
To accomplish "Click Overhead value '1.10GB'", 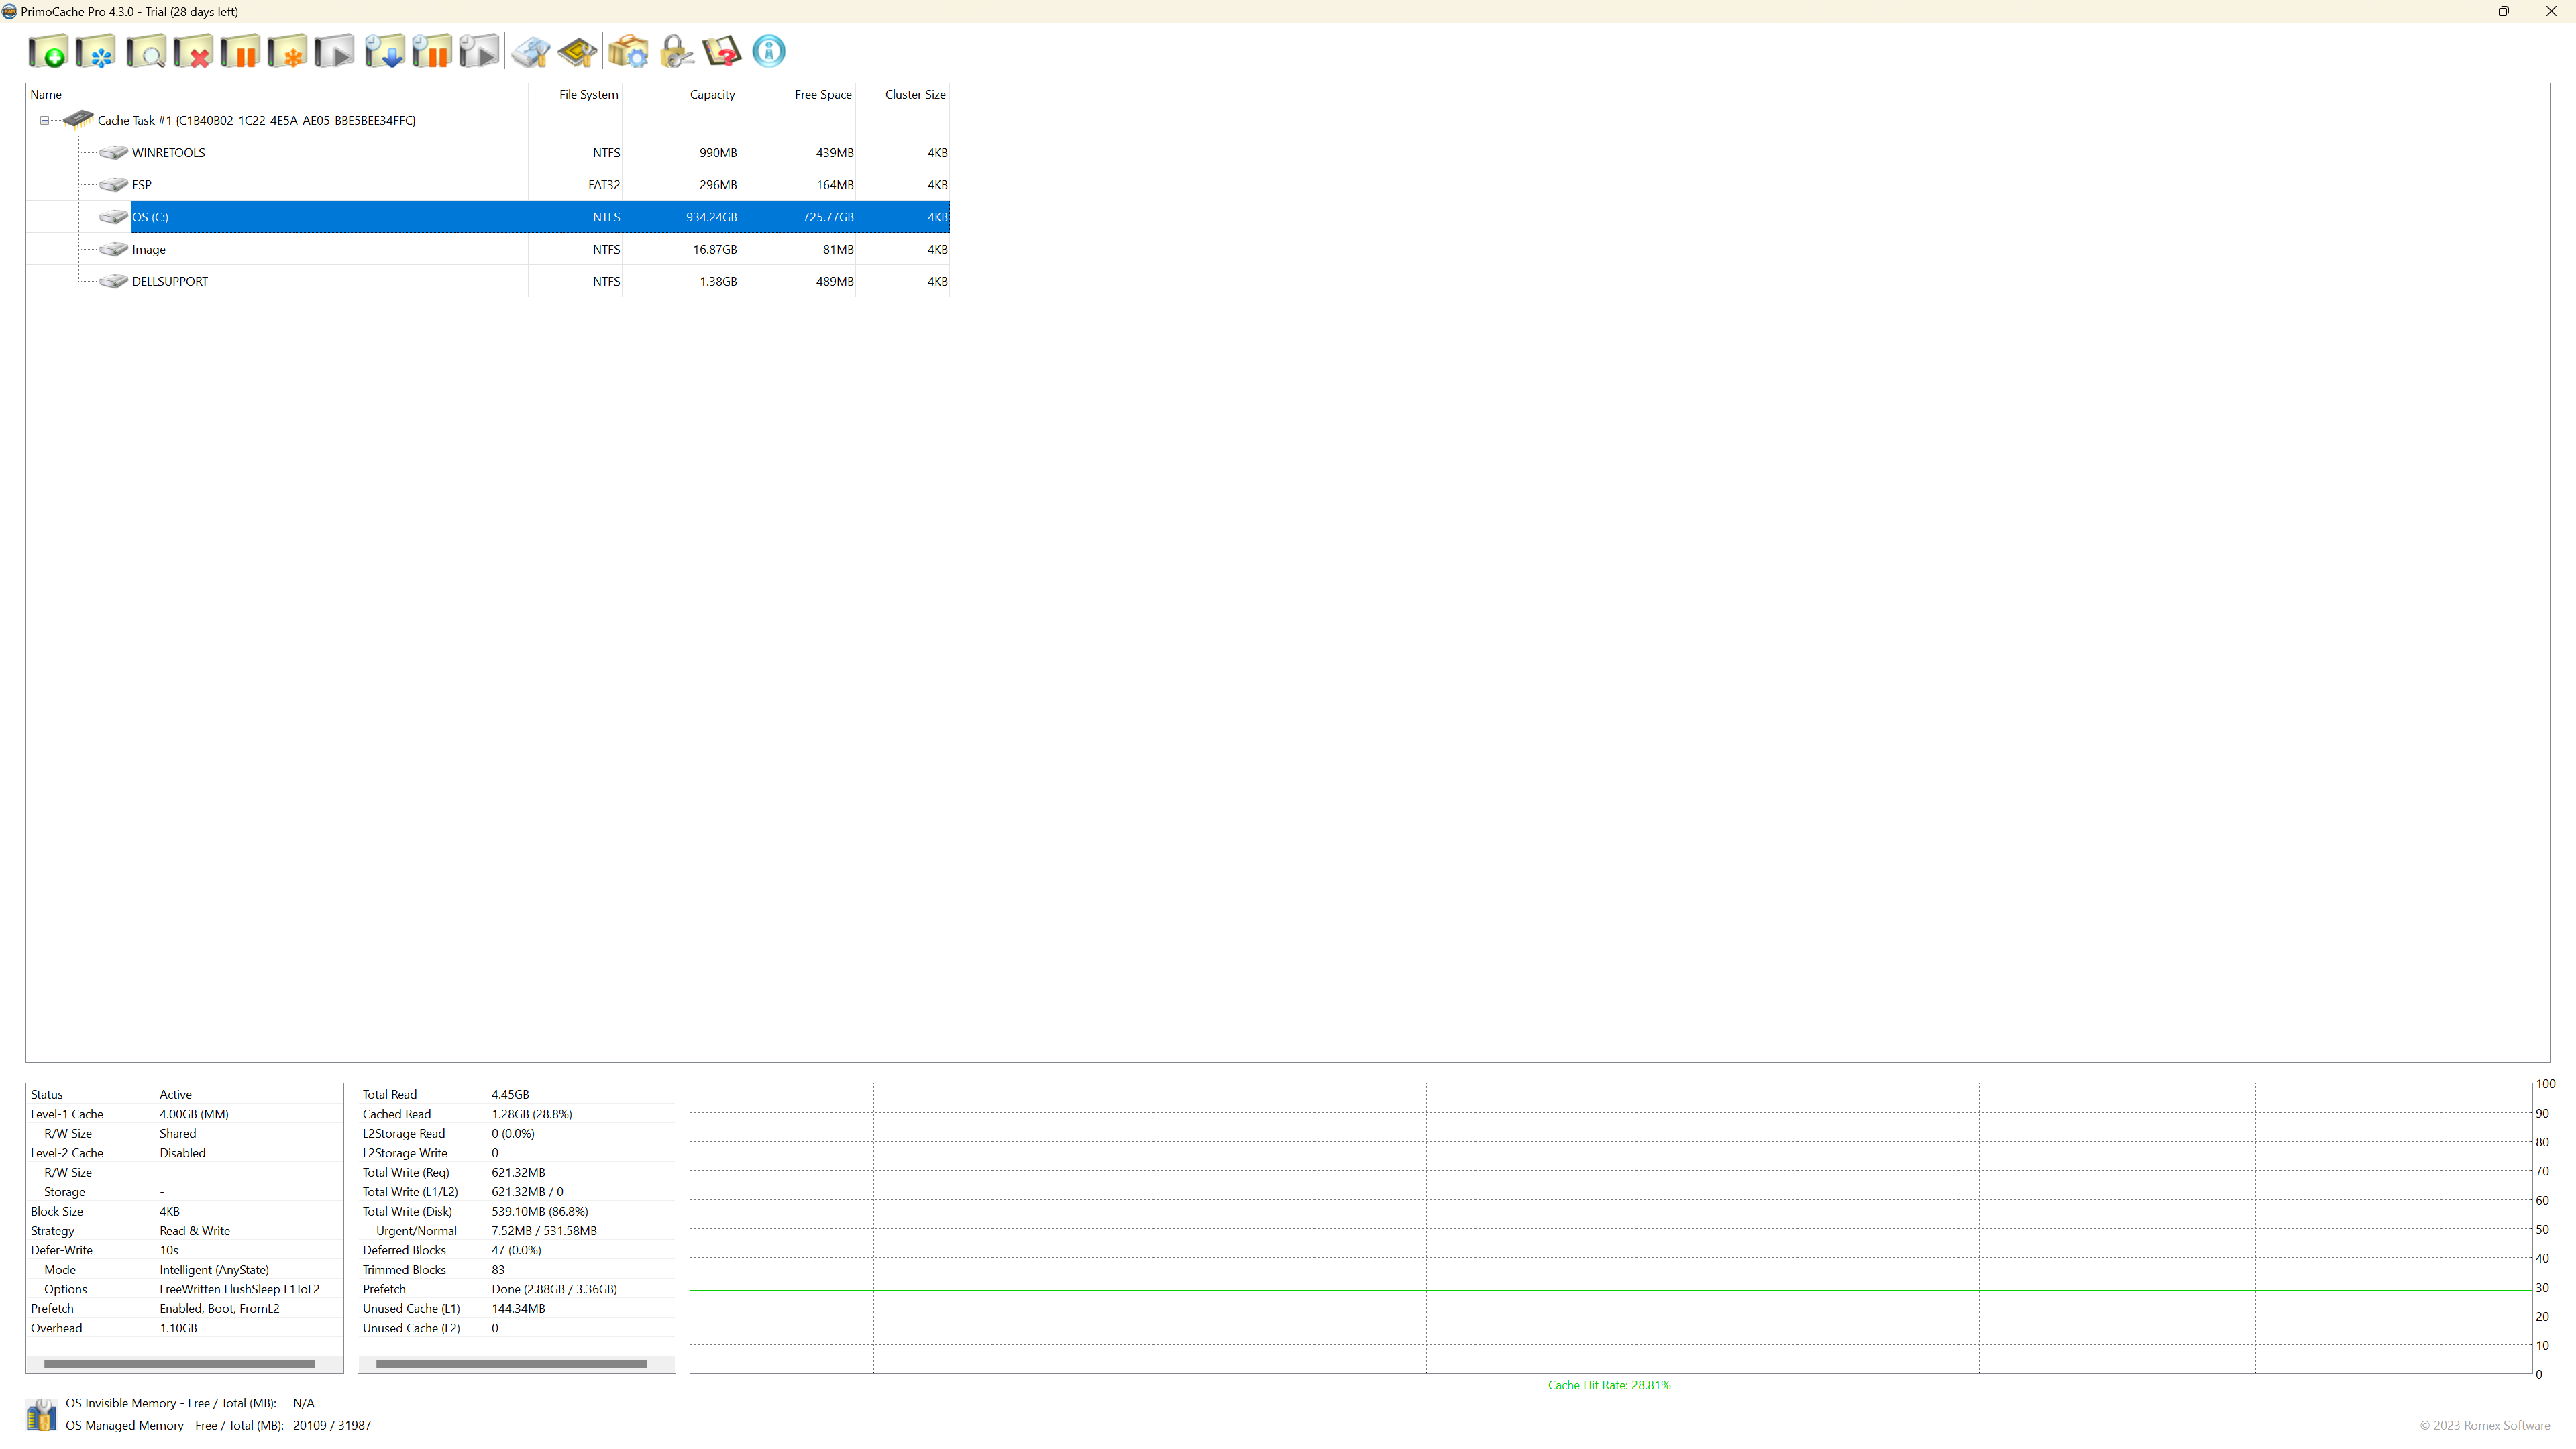I will tap(178, 1328).
